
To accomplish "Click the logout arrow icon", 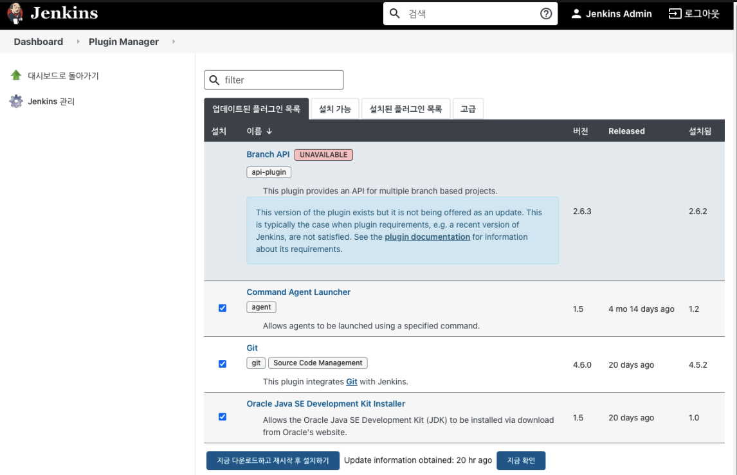I will [x=675, y=13].
